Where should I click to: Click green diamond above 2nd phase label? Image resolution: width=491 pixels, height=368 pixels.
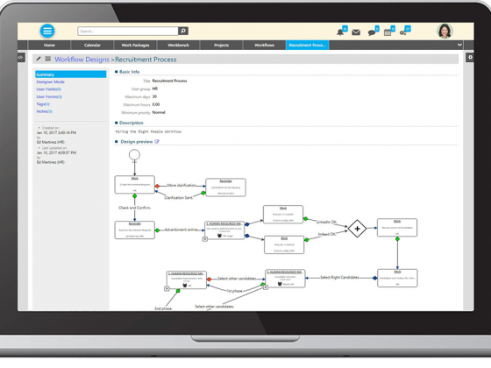coord(178,291)
